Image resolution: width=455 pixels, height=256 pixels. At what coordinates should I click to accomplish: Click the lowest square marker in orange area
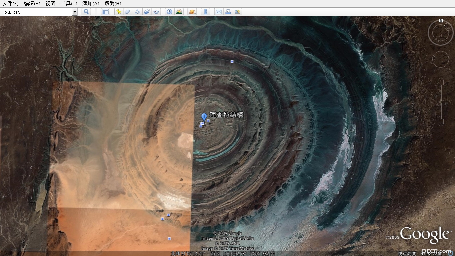coord(169,239)
